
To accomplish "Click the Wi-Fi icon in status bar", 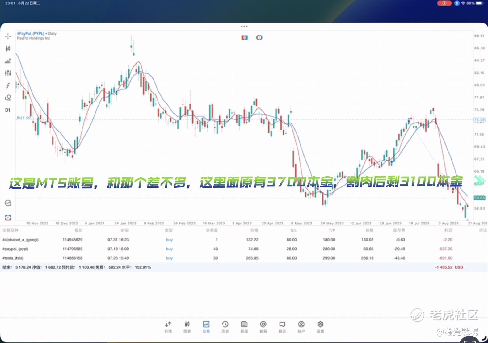I will pos(463,3).
